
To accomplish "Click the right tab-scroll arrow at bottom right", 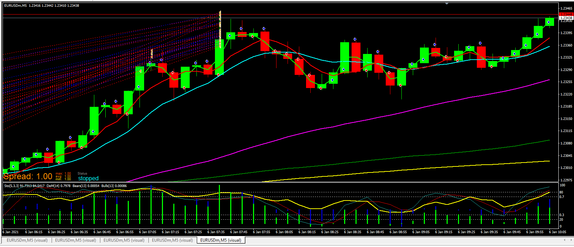I will click(570, 240).
